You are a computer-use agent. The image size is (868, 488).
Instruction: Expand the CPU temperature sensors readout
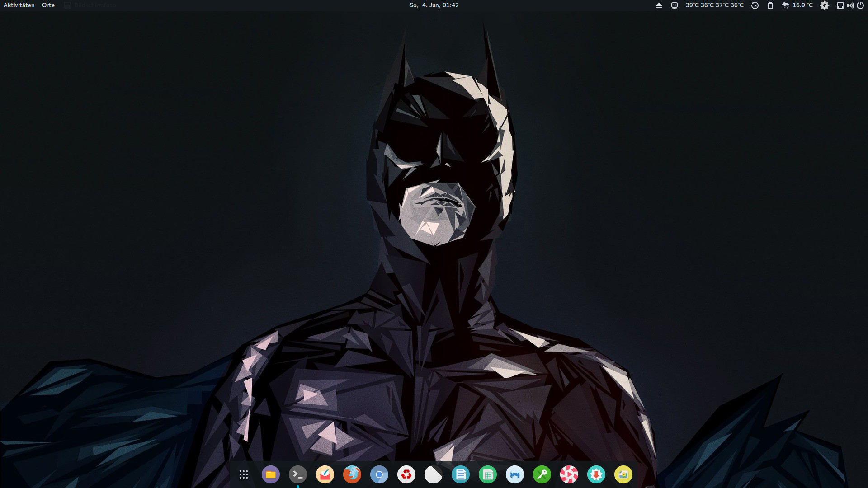[x=714, y=5]
